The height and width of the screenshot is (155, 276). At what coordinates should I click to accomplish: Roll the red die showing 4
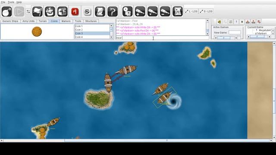click(75, 12)
